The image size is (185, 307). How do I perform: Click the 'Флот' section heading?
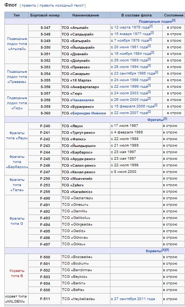coord(11,5)
